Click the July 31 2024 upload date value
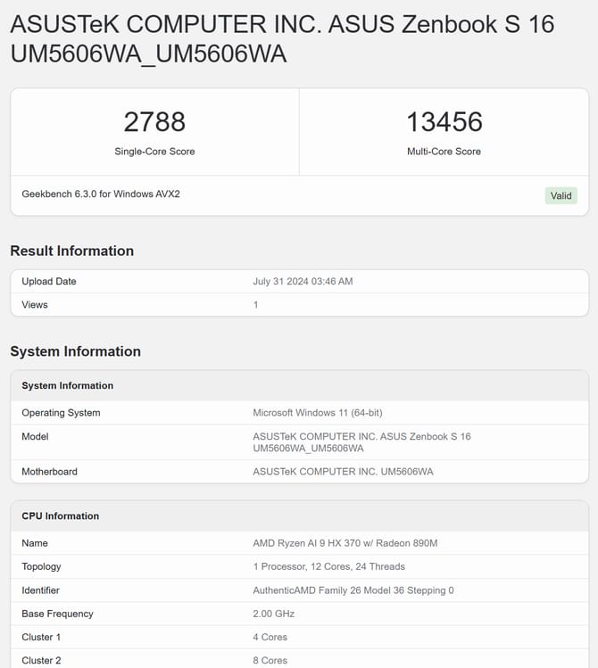Viewport: 598px width, 668px height. [x=303, y=282]
